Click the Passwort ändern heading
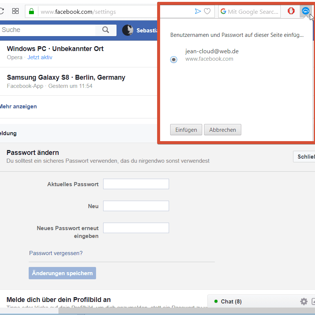315x315 pixels. (x=33, y=153)
